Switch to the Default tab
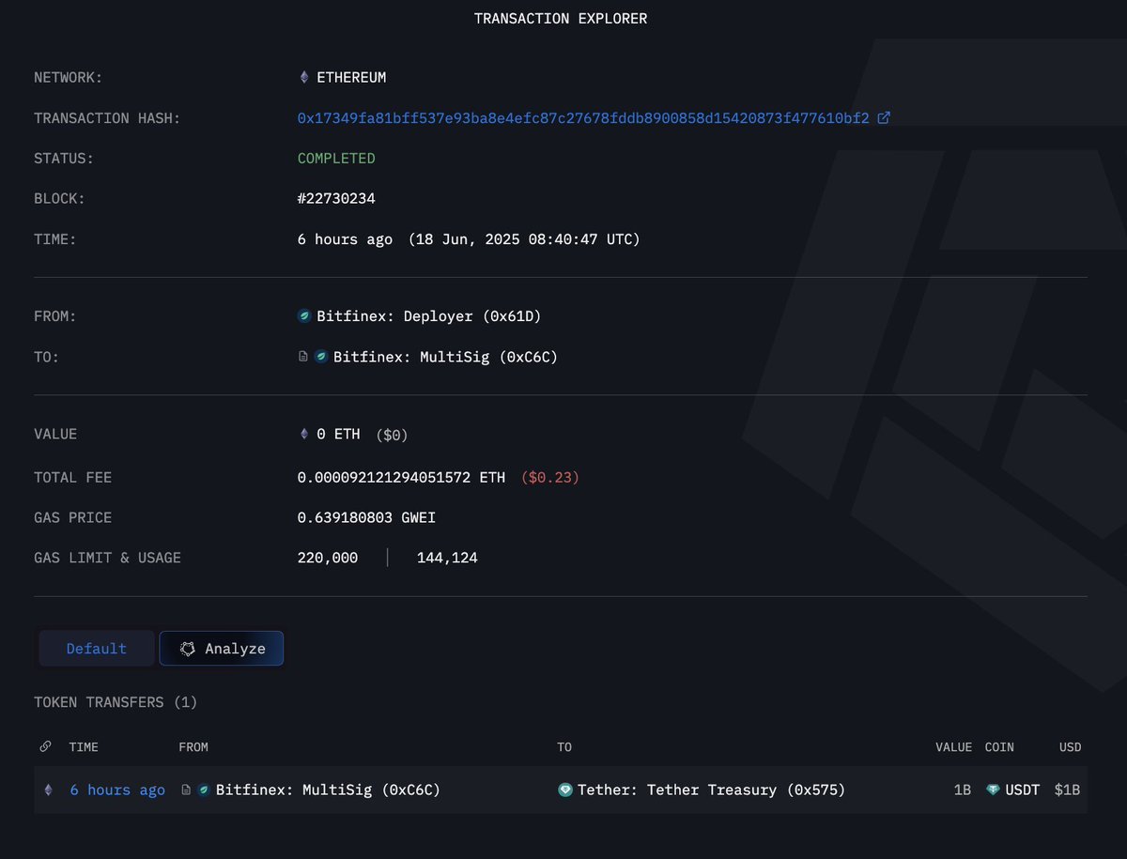 click(97, 649)
